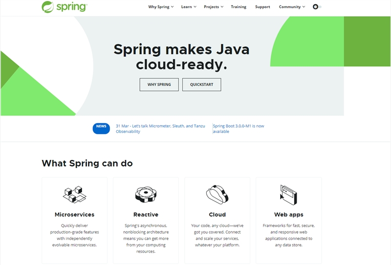Click the 'Spring's asynchronous, nonblocking architecture' description
Screen dimensions: 391x265
[x=146, y=239]
